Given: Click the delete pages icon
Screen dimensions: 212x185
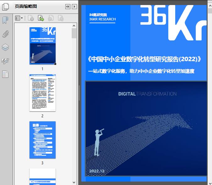Looking at the screenshot, I should click(31, 18).
